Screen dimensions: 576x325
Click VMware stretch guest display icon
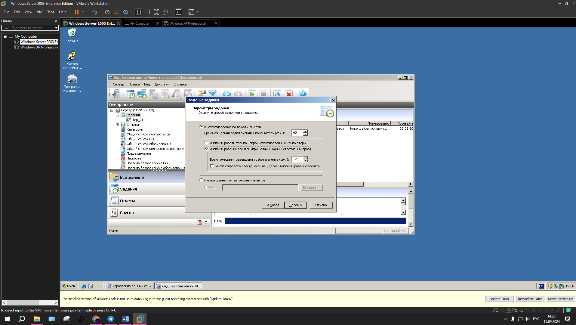191,12
